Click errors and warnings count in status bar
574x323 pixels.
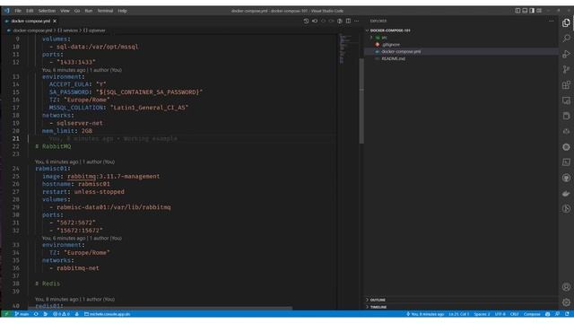tap(61, 314)
